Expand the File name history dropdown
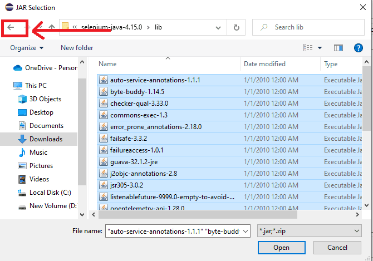This screenshot has width=373, height=261. click(247, 231)
